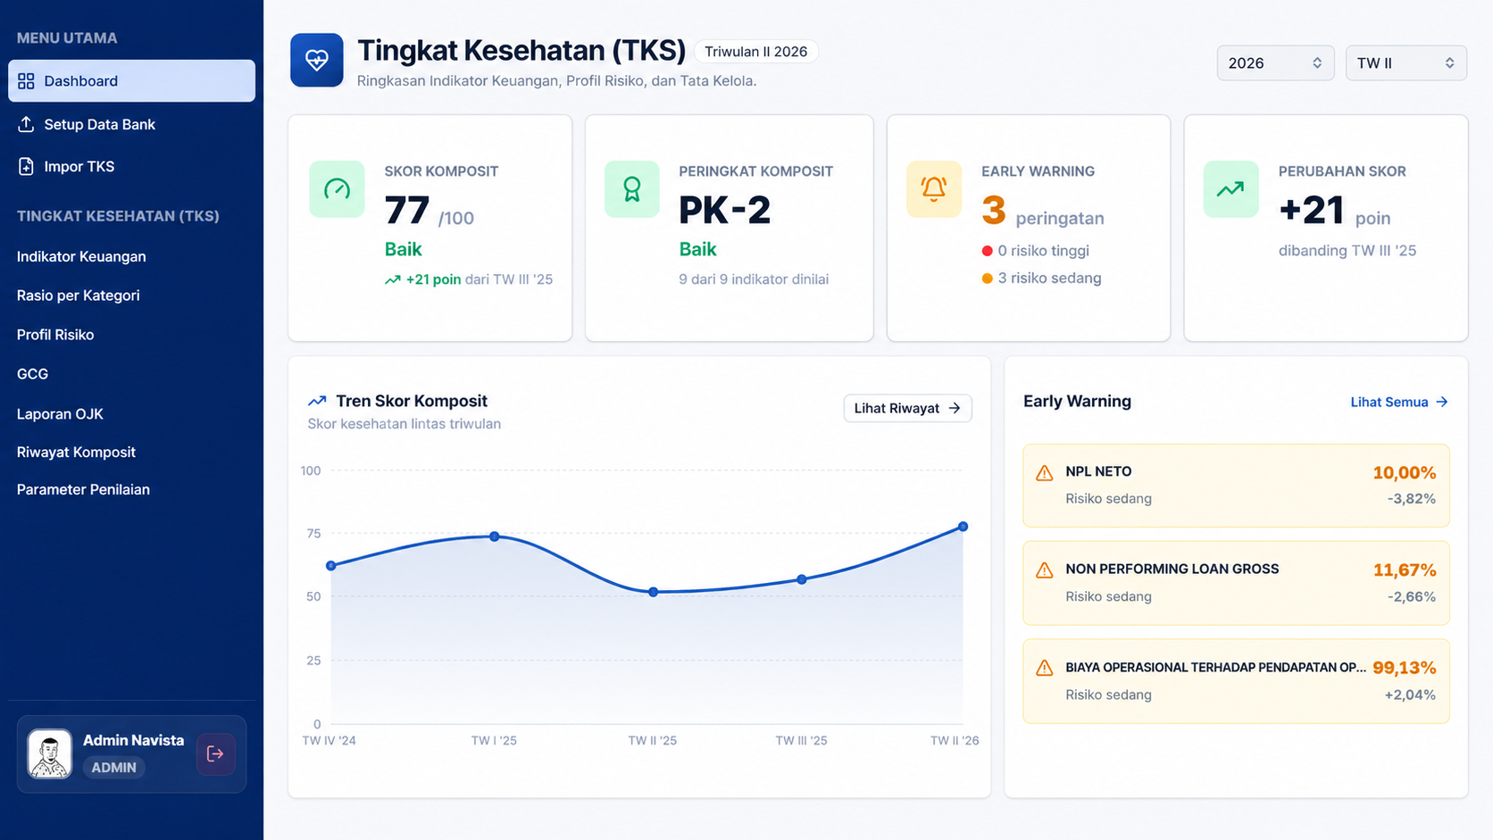
Task: Click the award ribbon icon in Peringkat Komposit
Action: (632, 189)
